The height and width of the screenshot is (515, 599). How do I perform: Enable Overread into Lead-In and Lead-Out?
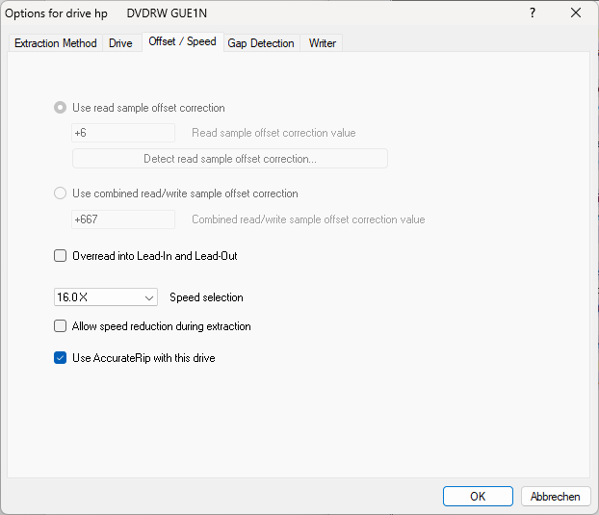point(61,256)
